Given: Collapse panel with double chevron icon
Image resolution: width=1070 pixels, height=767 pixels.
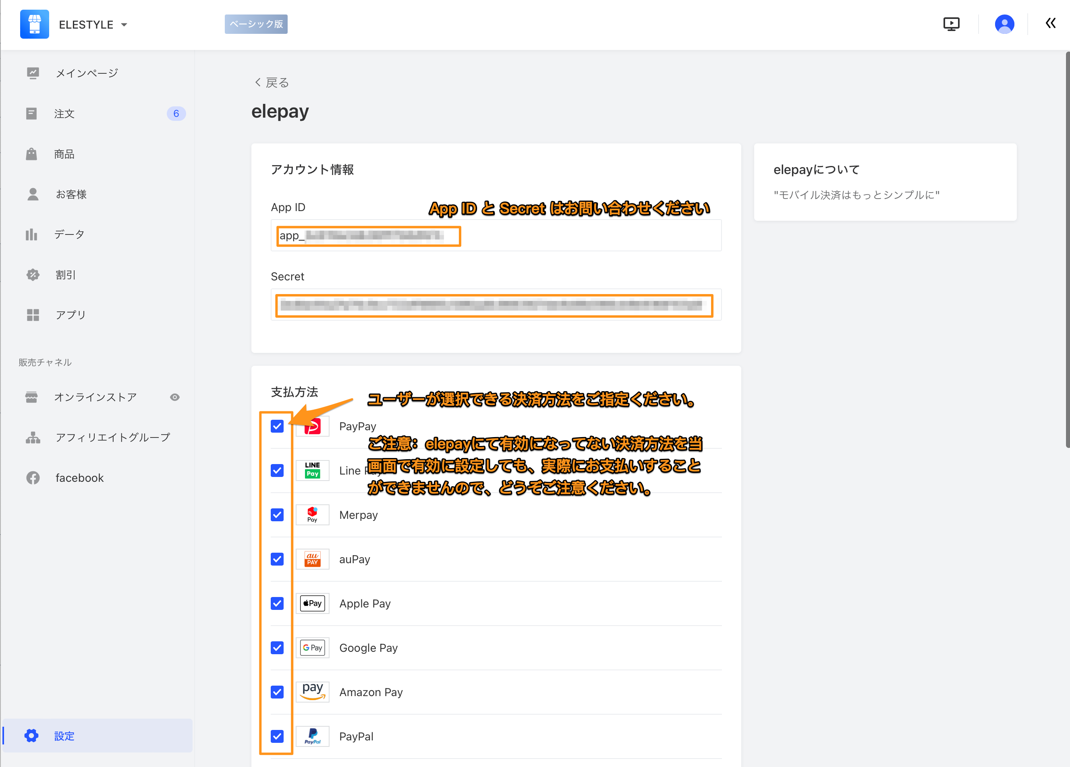Looking at the screenshot, I should [1050, 23].
